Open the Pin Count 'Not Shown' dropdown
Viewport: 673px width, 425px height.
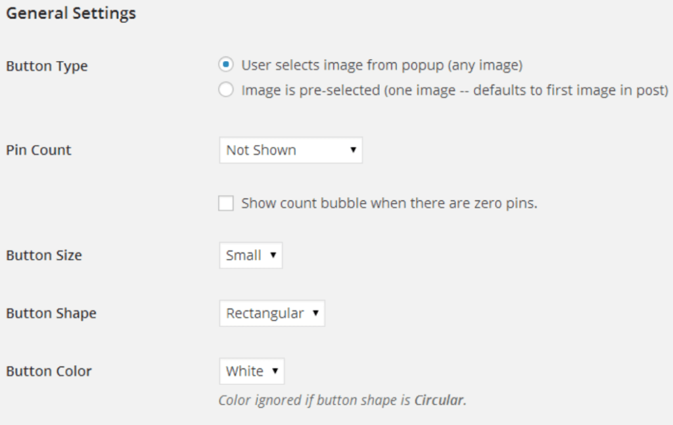click(290, 150)
